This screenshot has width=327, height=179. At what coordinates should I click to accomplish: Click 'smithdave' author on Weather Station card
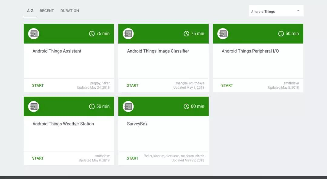[102, 156]
